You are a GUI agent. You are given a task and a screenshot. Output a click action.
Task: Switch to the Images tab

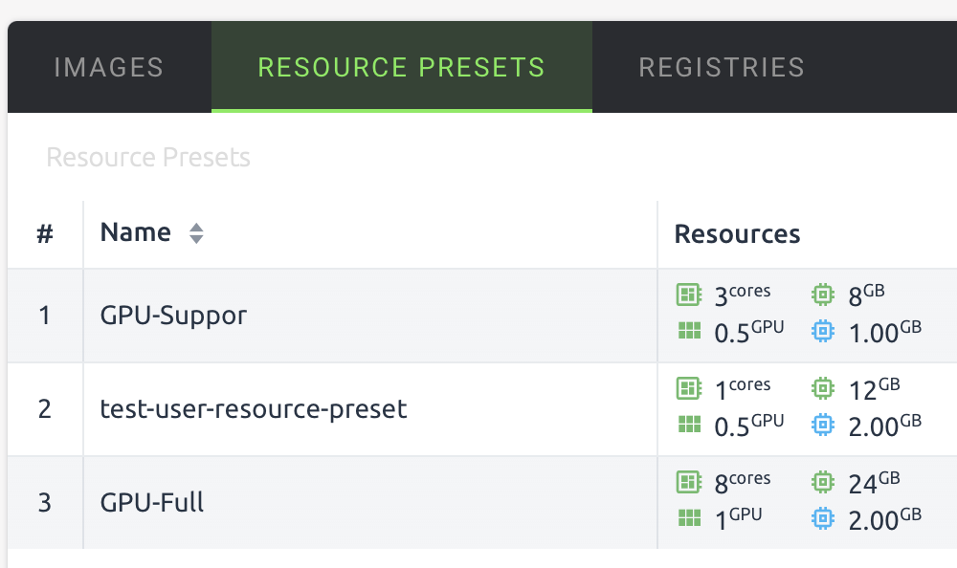click(109, 68)
